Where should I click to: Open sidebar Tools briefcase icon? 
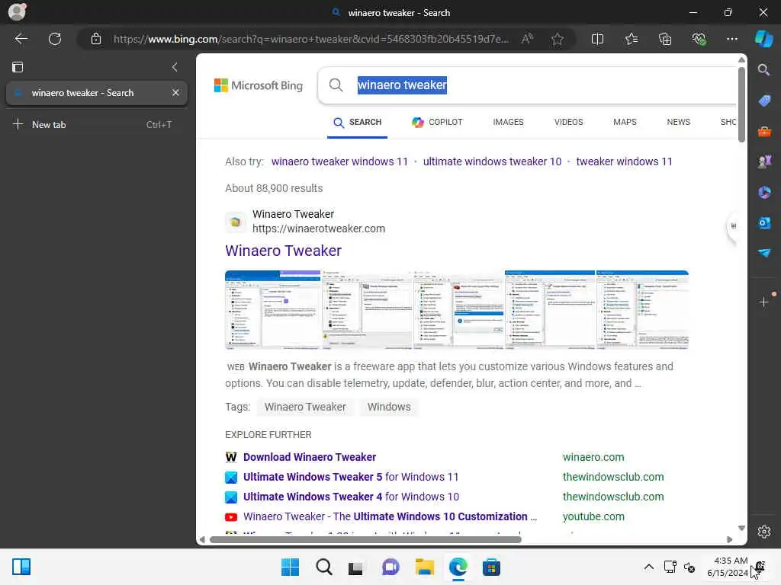[x=764, y=131]
